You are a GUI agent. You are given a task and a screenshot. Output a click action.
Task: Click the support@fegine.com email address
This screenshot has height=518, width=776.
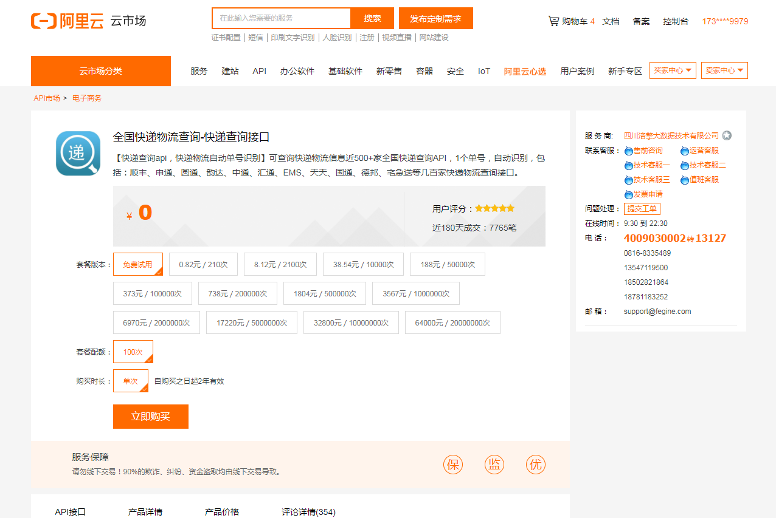point(657,312)
